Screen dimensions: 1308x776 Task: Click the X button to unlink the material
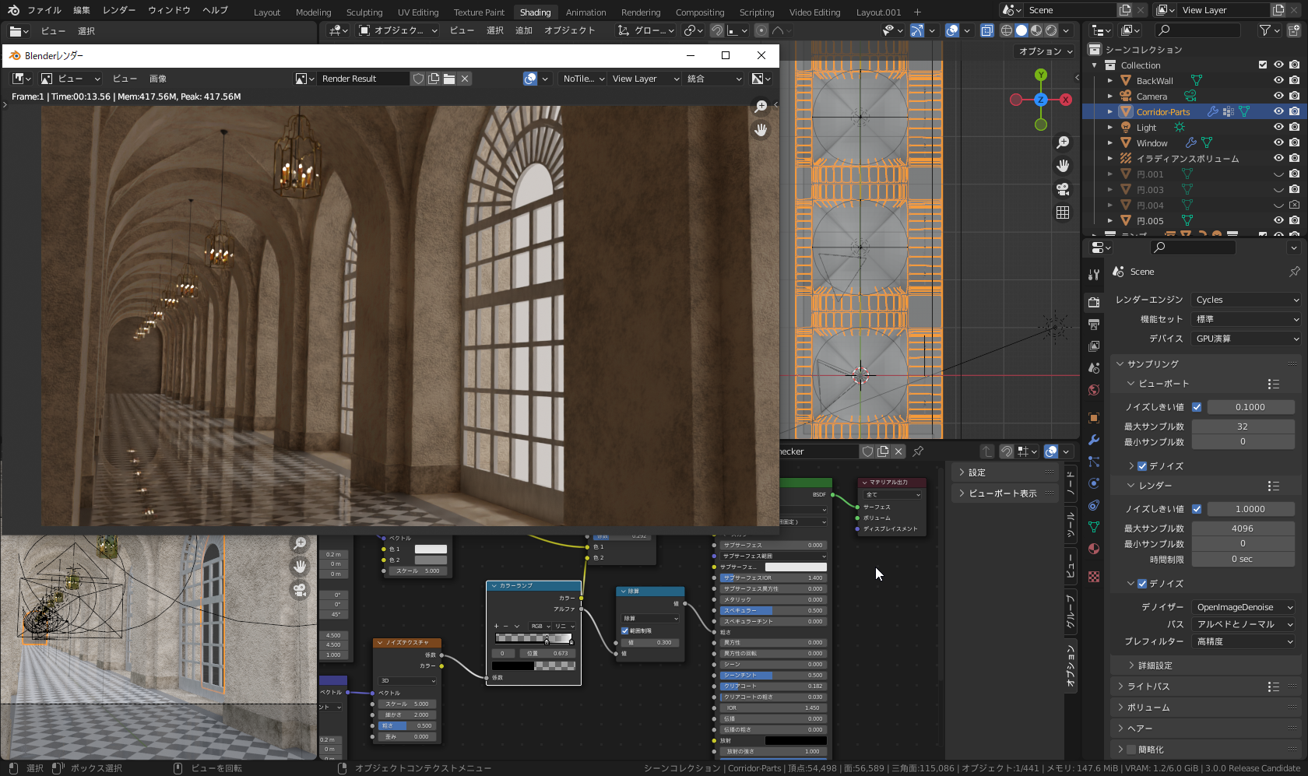click(898, 451)
